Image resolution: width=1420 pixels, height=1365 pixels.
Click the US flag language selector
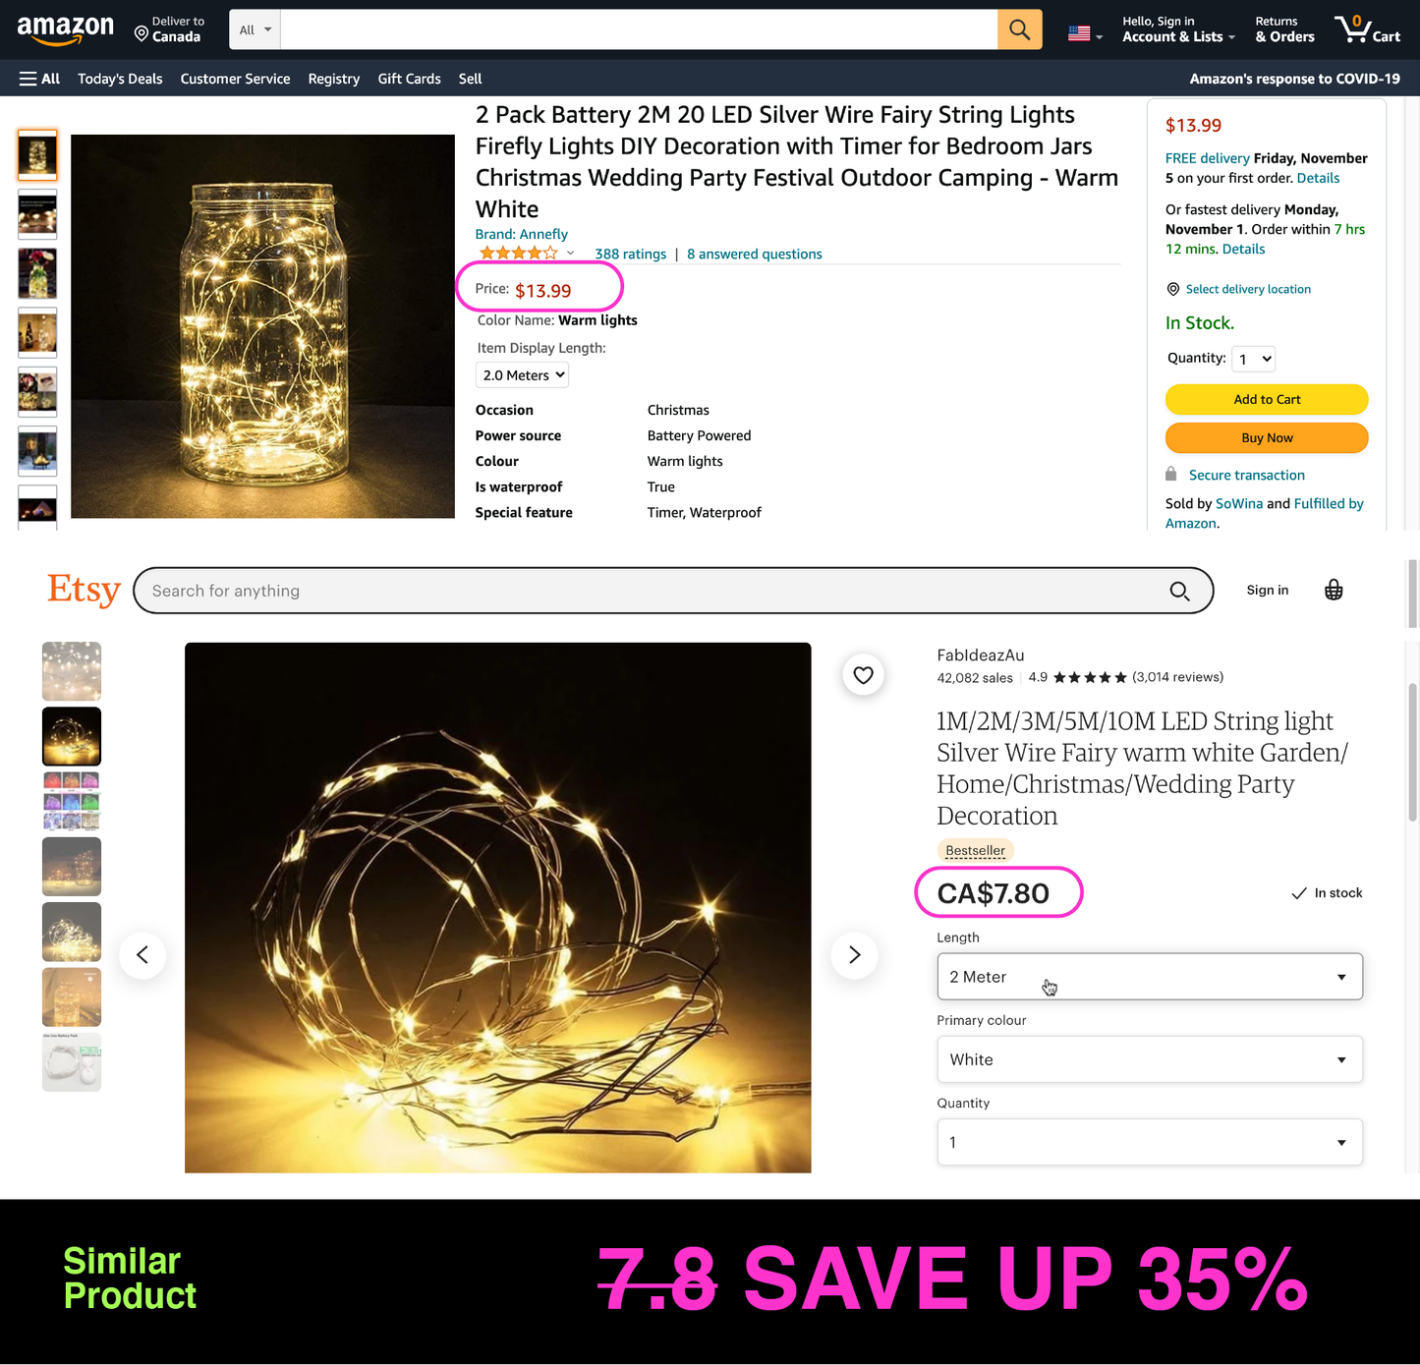click(x=1085, y=32)
